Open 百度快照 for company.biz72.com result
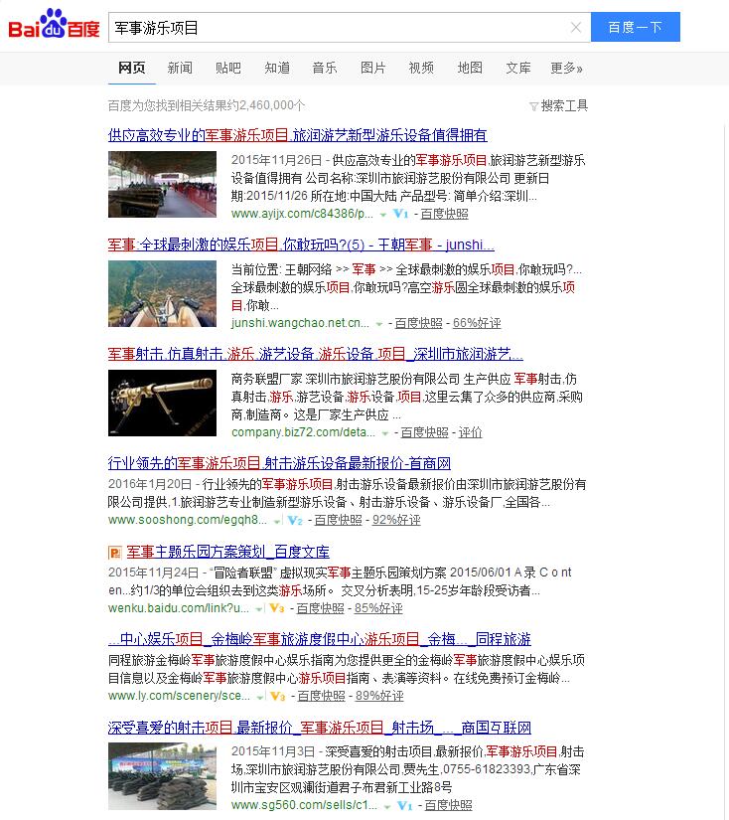 click(424, 432)
